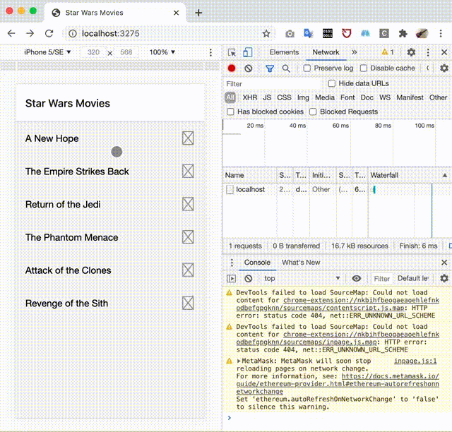Open a new browser tab

click(198, 13)
